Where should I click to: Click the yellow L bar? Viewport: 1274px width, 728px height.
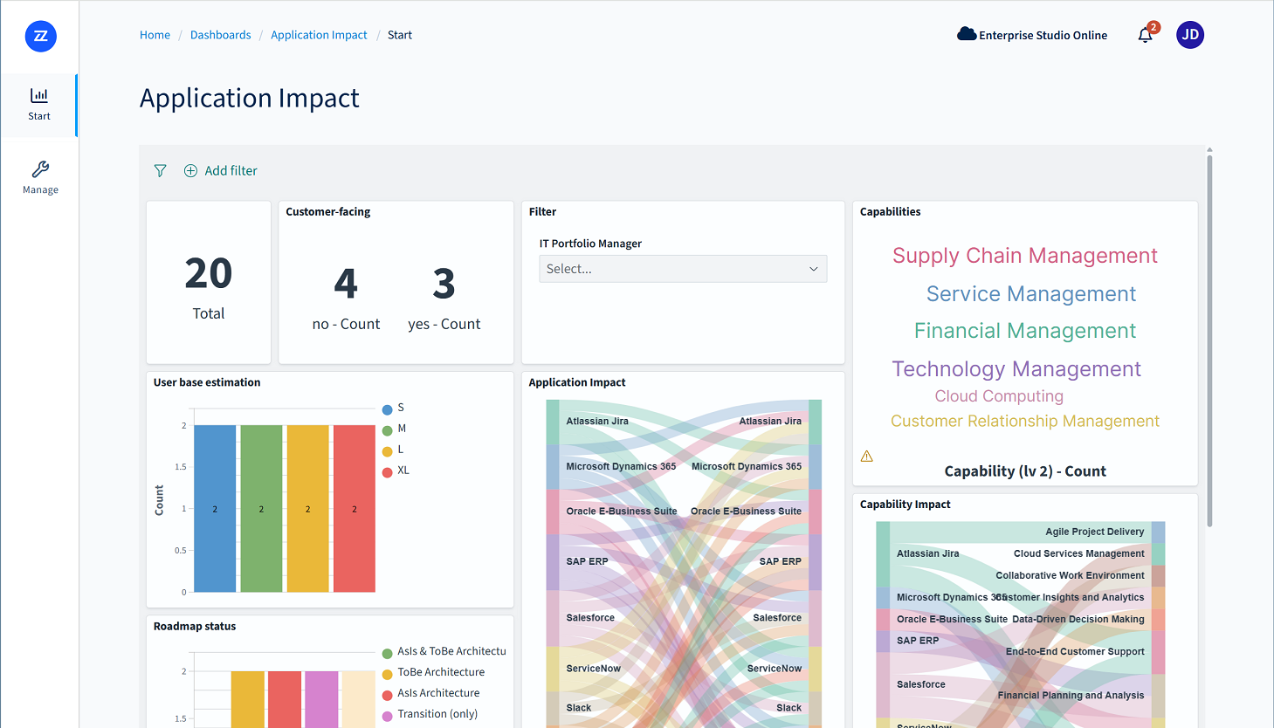click(x=307, y=509)
